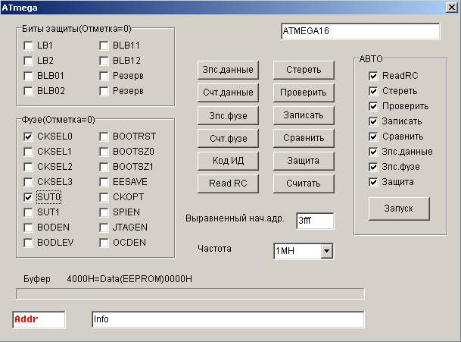
Task: Toggle the JTAGEN fuse checkbox
Action: click(104, 227)
